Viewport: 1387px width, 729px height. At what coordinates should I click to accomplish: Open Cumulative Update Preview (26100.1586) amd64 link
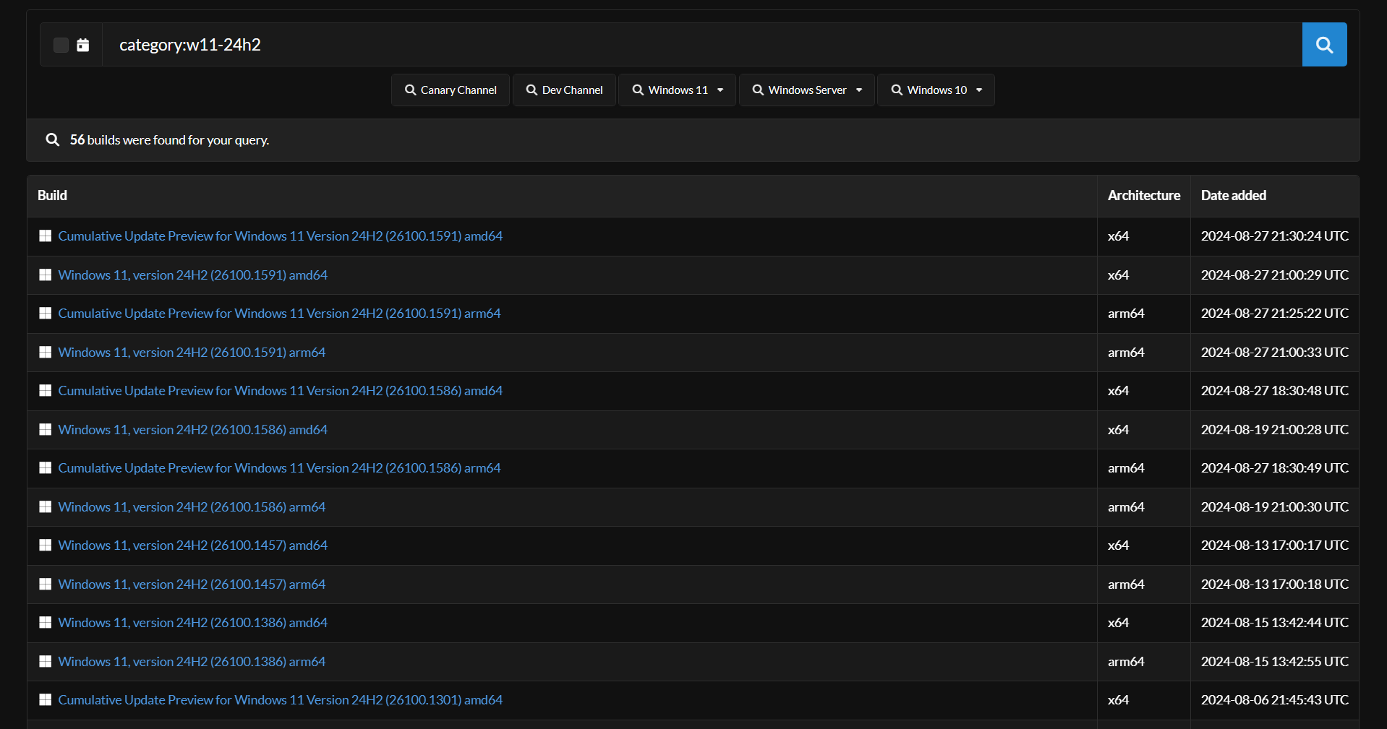(281, 391)
